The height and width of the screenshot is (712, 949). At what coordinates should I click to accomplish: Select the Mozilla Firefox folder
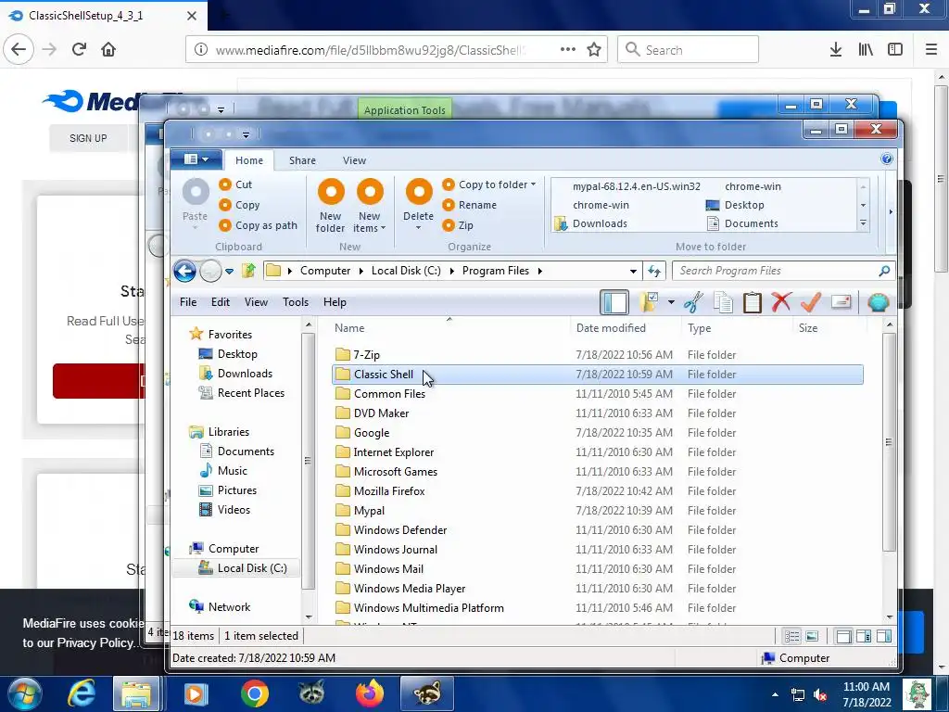click(x=389, y=491)
